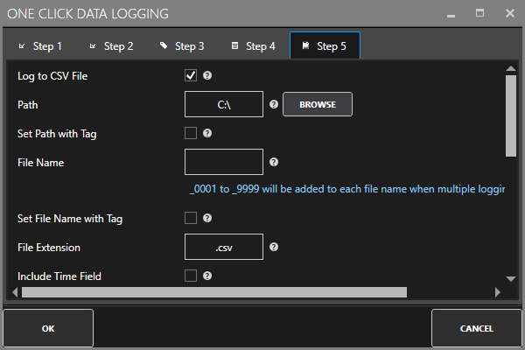Tick the Include Time Field checkbox
Screen dimensions: 525x350
pos(191,276)
